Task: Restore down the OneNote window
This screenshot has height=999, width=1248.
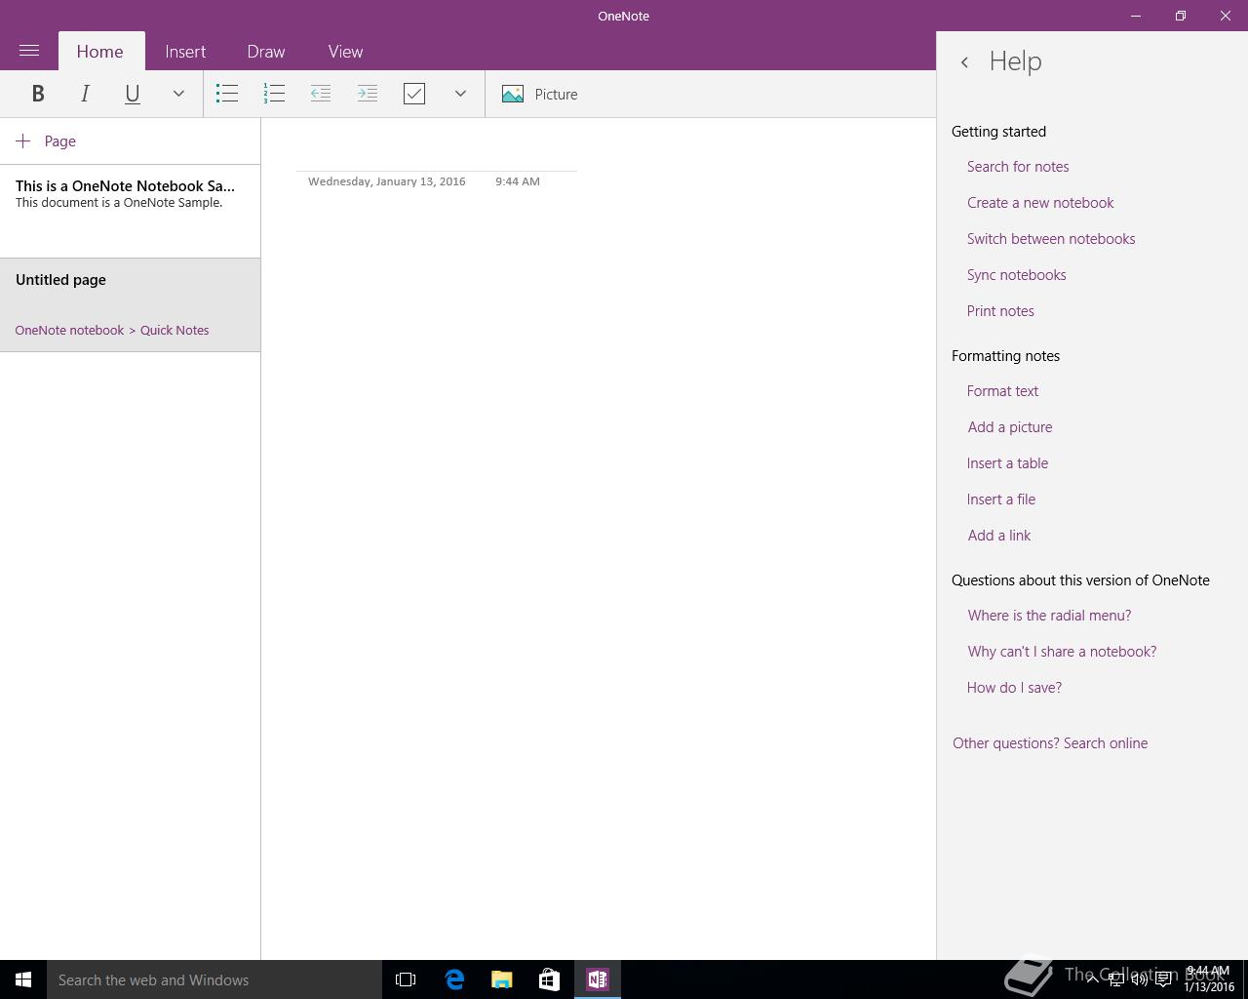Action: [x=1181, y=16]
